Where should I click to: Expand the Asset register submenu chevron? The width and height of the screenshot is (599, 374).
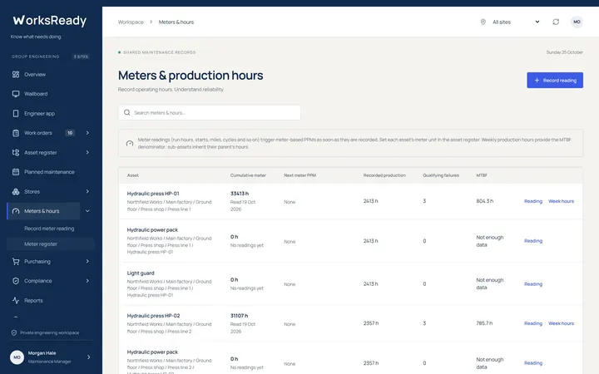pos(87,152)
